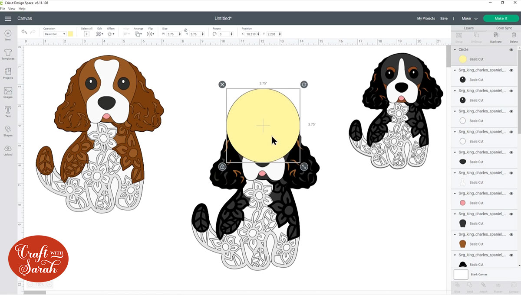This screenshot has width=521, height=295.
Task: Open the File menu
Action: point(3,9)
